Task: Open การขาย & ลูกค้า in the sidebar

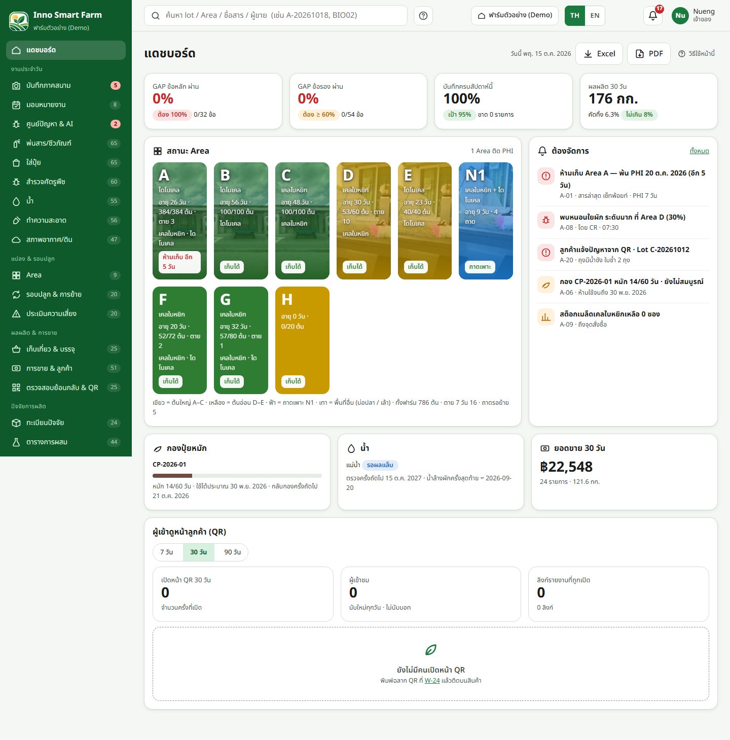Action: (x=66, y=368)
